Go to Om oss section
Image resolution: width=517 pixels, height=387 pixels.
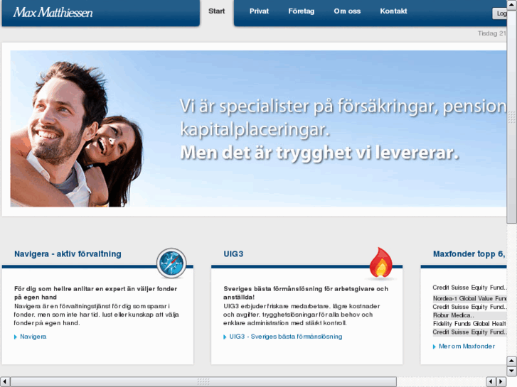[x=347, y=11]
